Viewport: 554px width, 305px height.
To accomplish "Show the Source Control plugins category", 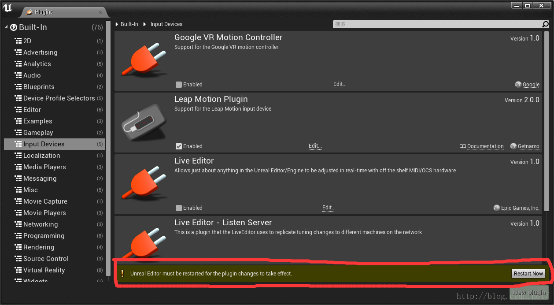I will tap(55, 259).
